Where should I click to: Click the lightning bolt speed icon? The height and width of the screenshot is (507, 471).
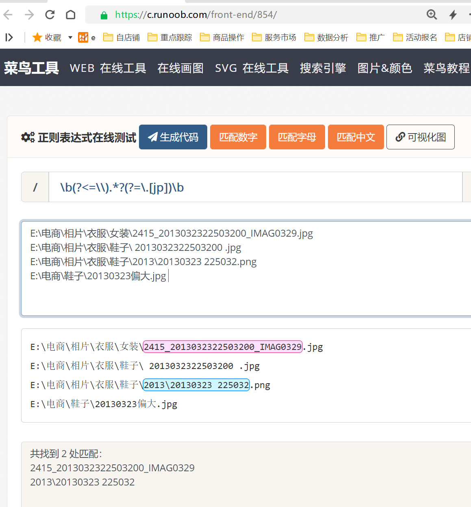[x=453, y=15]
